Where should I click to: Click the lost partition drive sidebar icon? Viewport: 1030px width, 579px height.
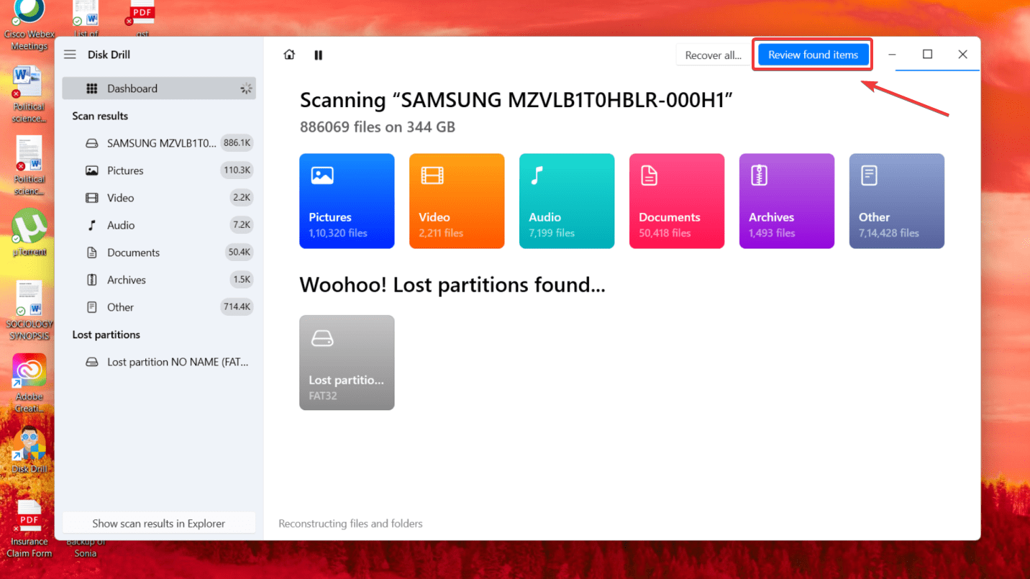[92, 362]
